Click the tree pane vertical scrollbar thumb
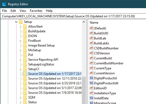Screen dimensions: 146x104 [x=84, y=90]
